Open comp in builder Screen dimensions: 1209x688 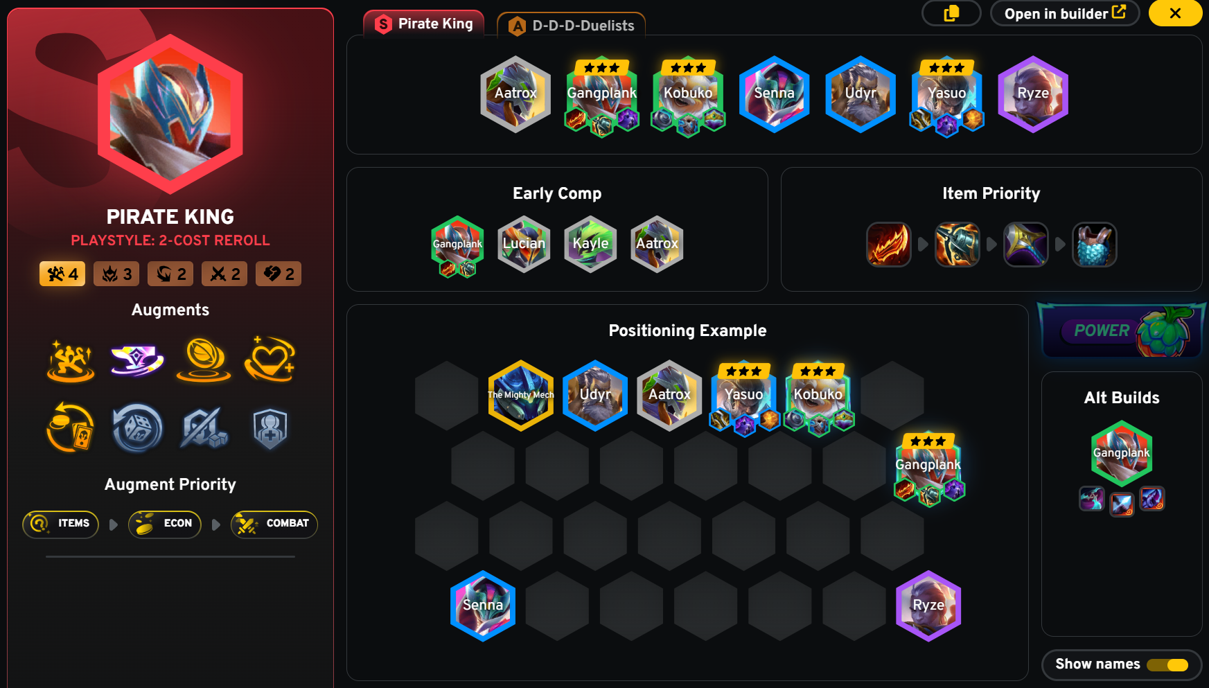tap(1065, 13)
